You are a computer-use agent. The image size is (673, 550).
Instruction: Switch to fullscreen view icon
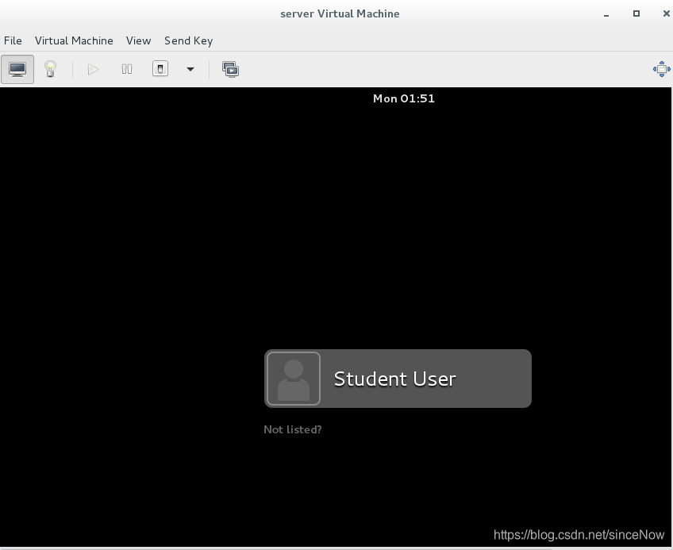[x=661, y=69]
